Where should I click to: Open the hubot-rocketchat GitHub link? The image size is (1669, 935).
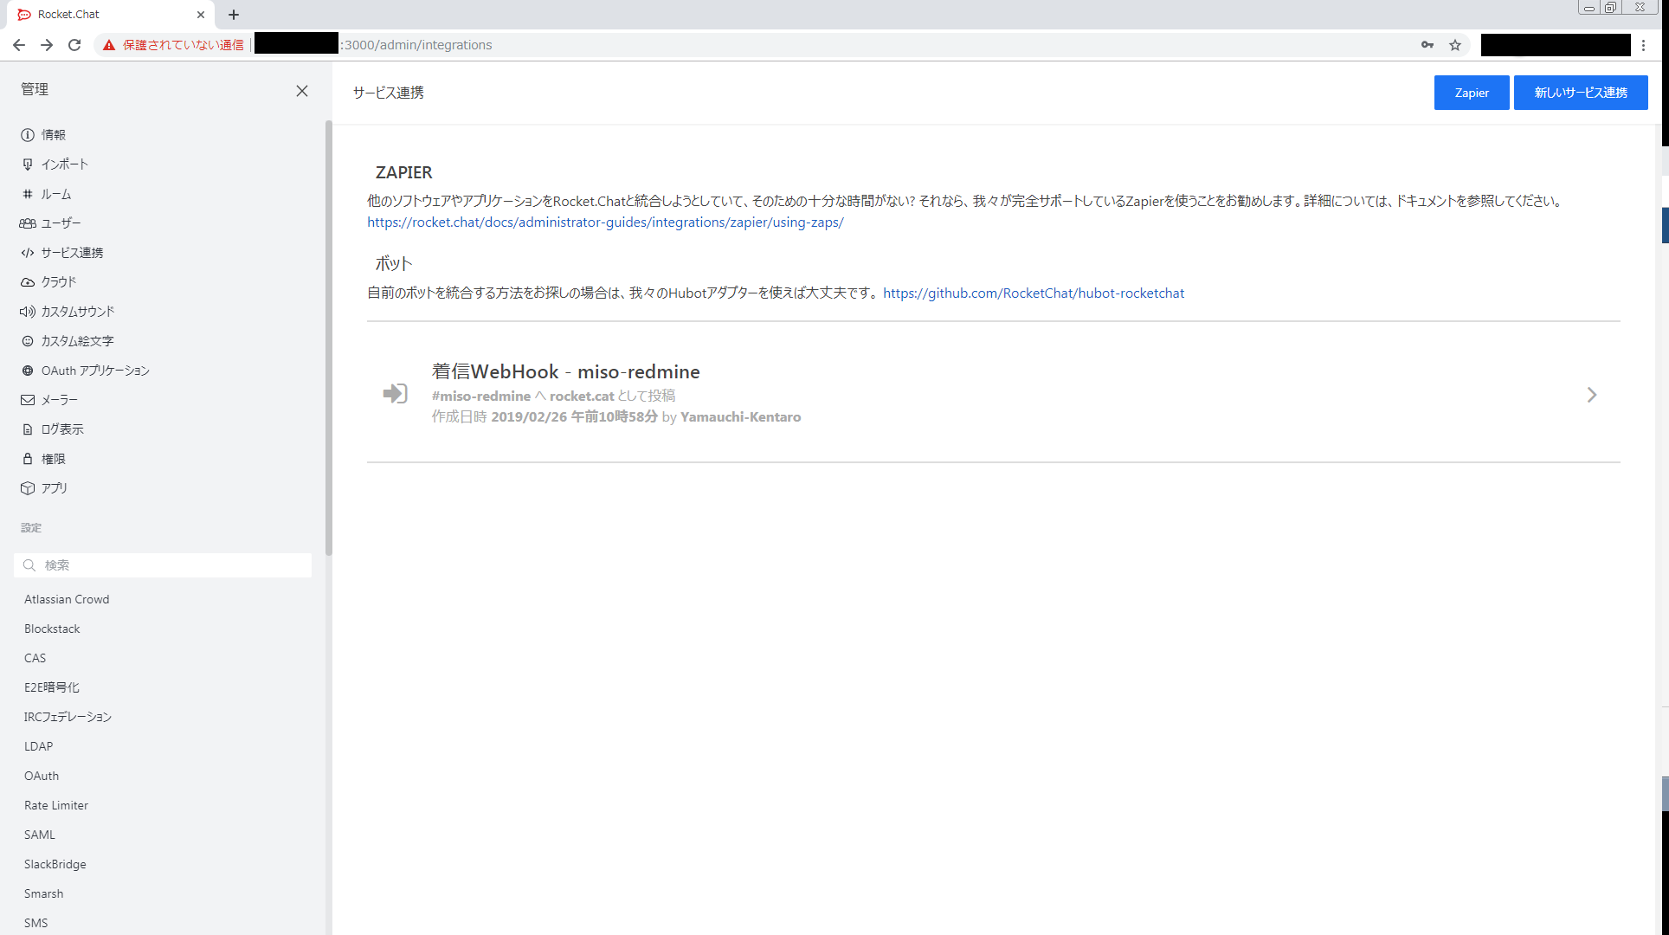(x=1033, y=293)
